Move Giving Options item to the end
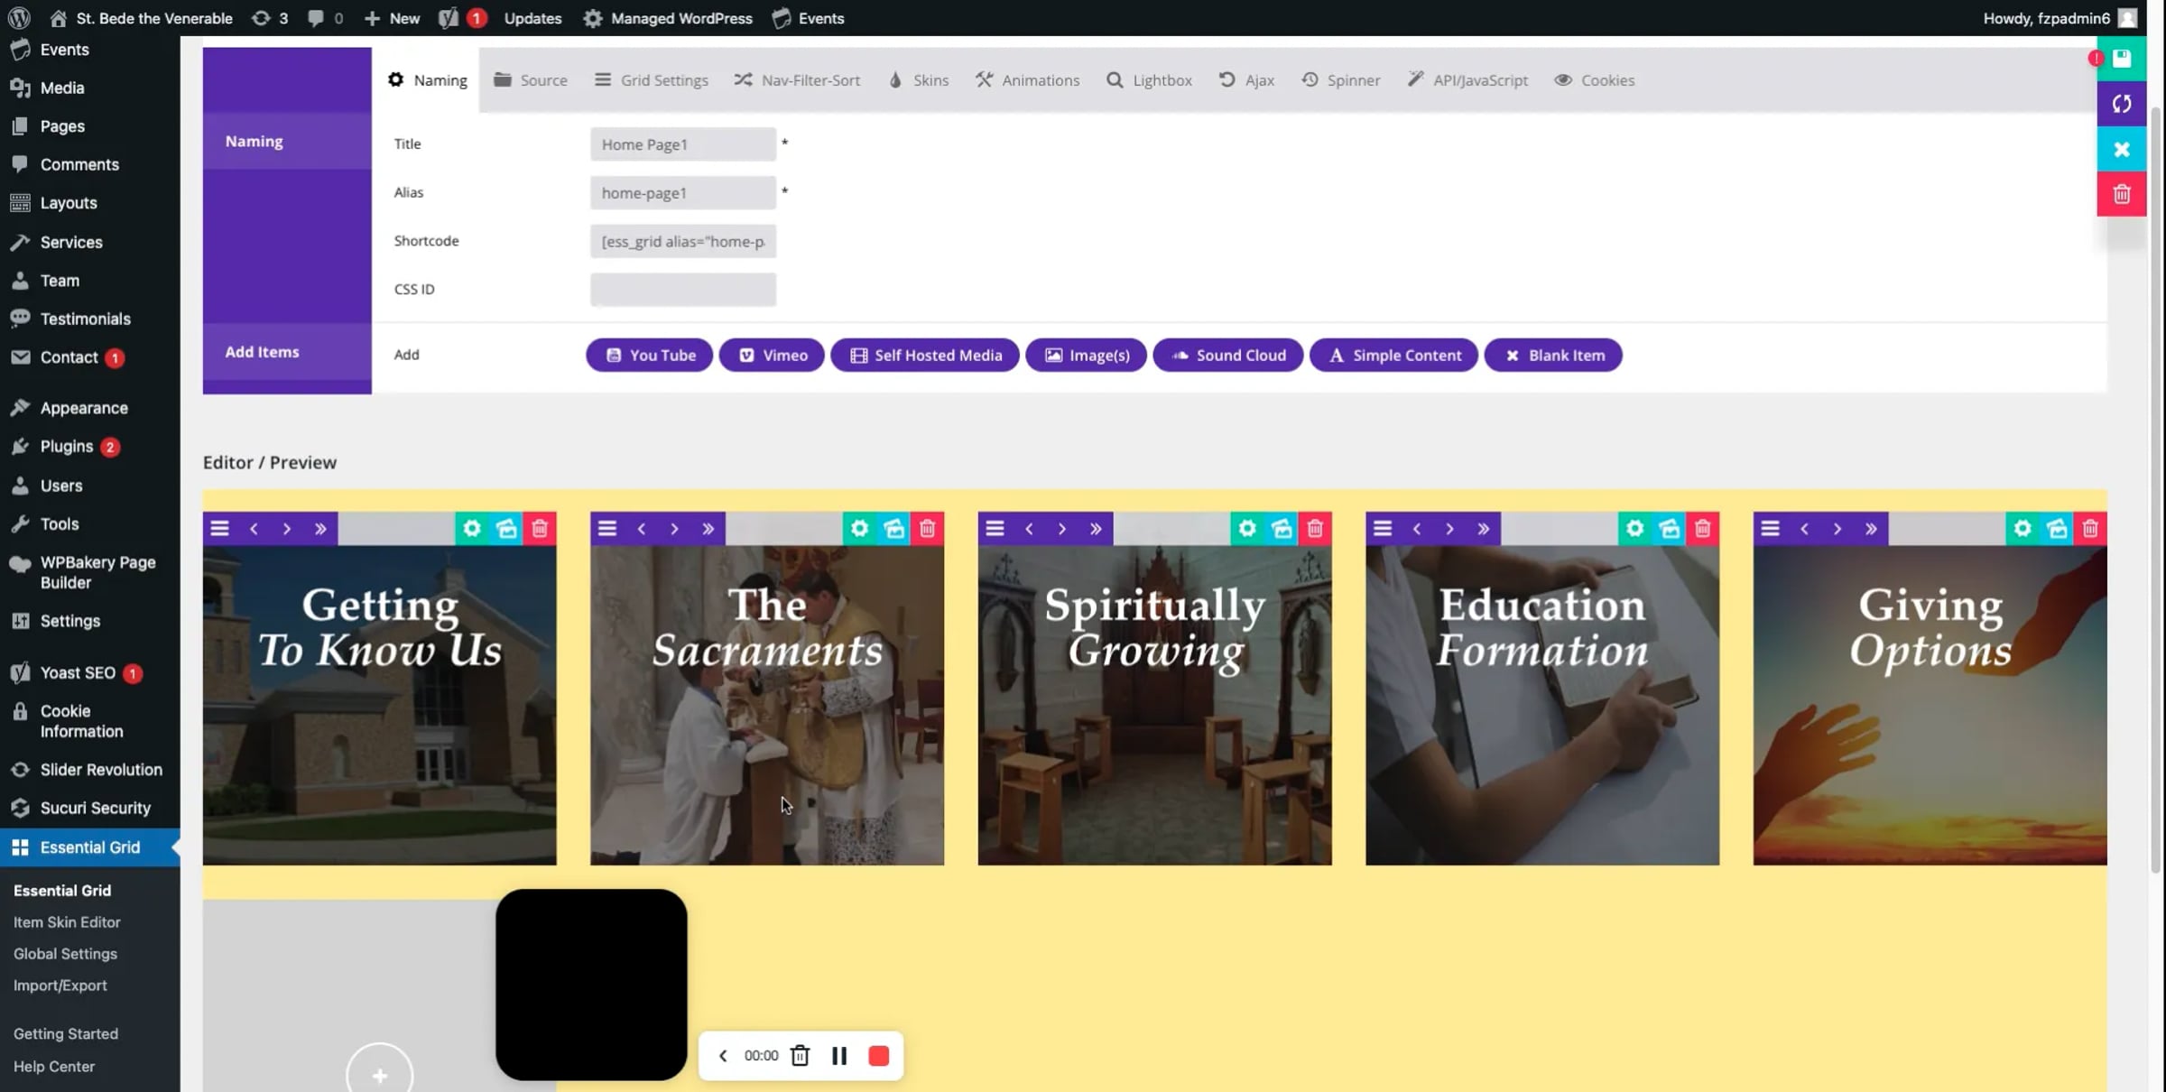 click(1871, 529)
